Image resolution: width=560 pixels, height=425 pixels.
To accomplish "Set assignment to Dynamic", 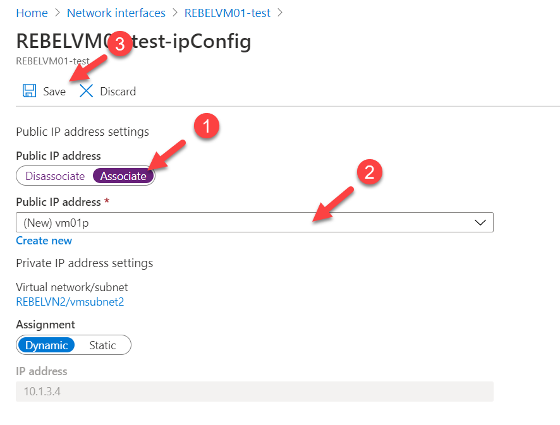I will pyautogui.click(x=46, y=345).
